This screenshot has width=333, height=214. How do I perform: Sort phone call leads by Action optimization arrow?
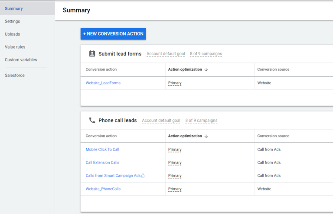(206, 136)
